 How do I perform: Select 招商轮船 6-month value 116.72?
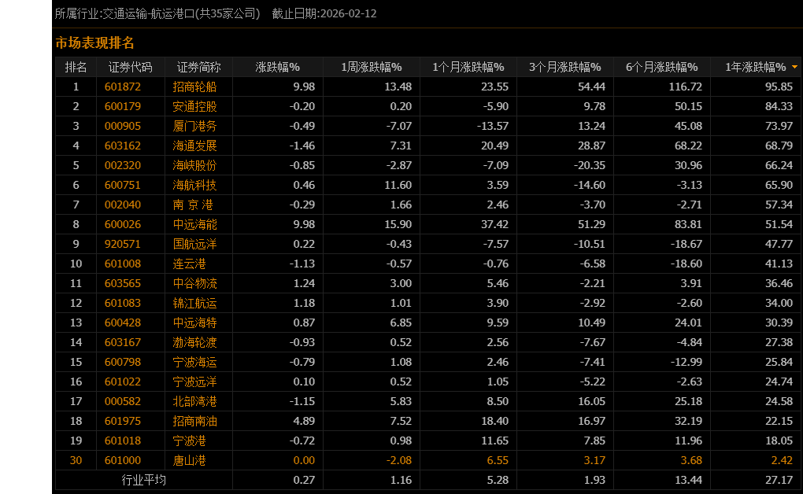point(685,87)
